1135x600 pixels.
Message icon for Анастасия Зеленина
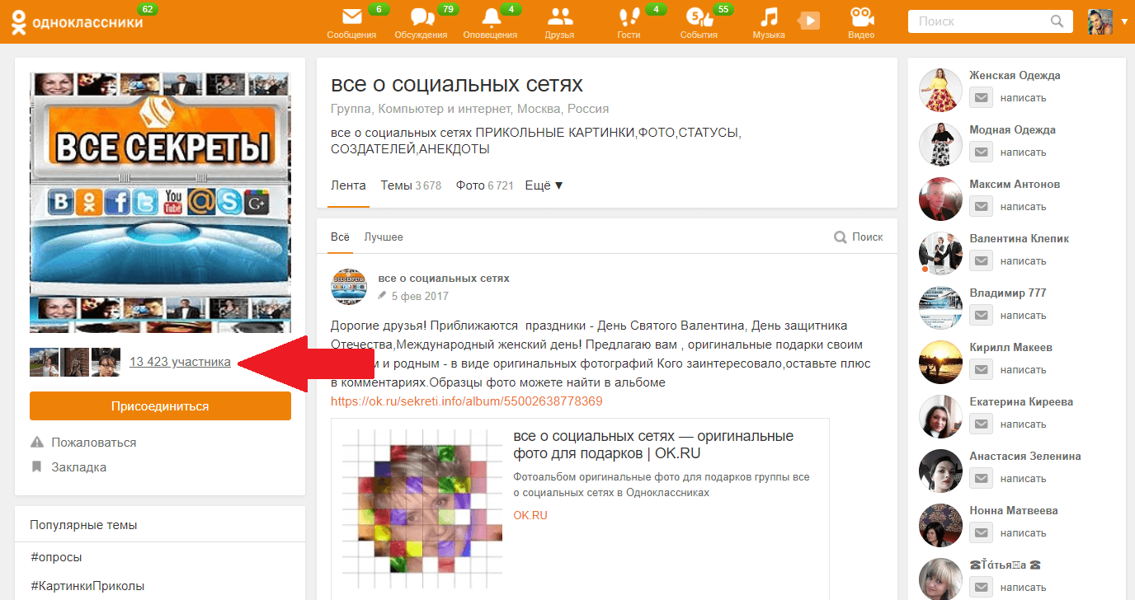click(x=981, y=479)
